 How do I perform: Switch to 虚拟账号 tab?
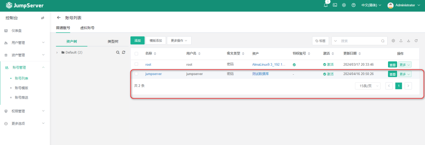pyautogui.click(x=87, y=28)
